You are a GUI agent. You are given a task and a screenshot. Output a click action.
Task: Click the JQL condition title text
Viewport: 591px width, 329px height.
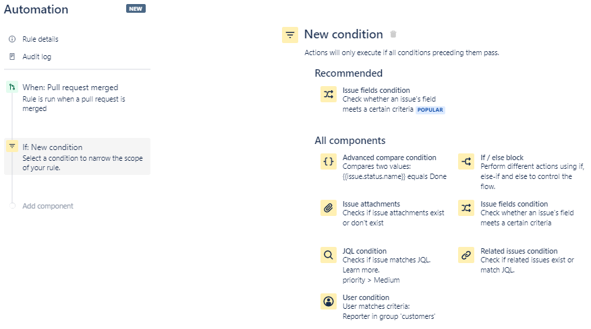click(364, 251)
